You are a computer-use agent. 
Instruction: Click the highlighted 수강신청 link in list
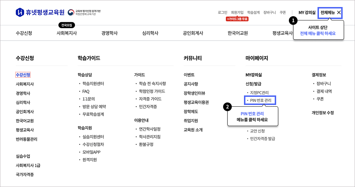pyautogui.click(x=23, y=75)
